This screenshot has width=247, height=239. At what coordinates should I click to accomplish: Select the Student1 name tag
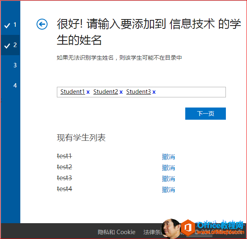click(73, 92)
